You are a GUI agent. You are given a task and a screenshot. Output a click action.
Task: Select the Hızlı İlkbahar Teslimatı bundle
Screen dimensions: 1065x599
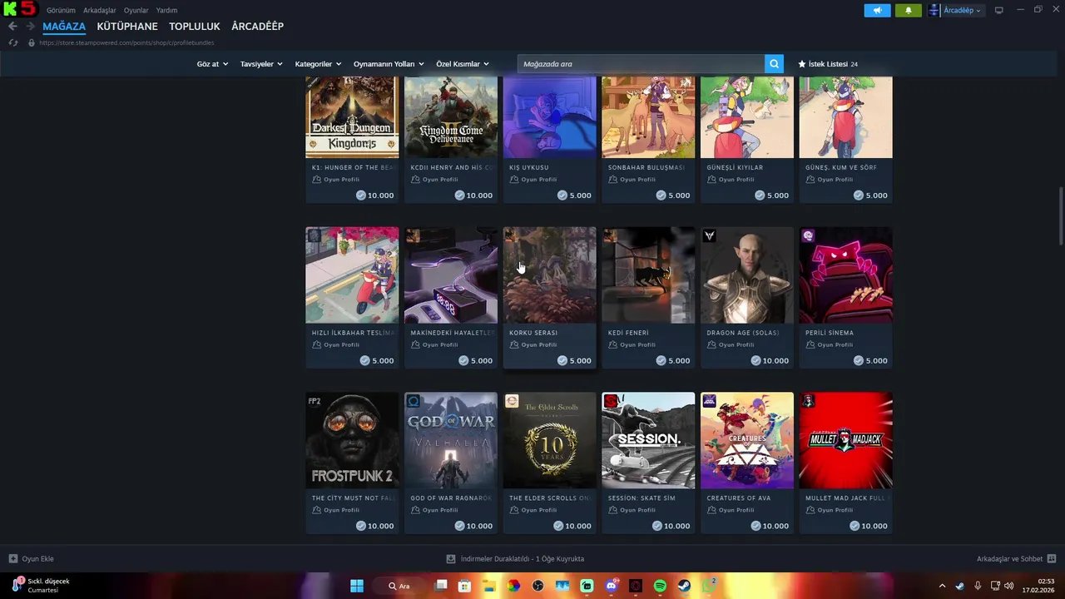[352, 298]
